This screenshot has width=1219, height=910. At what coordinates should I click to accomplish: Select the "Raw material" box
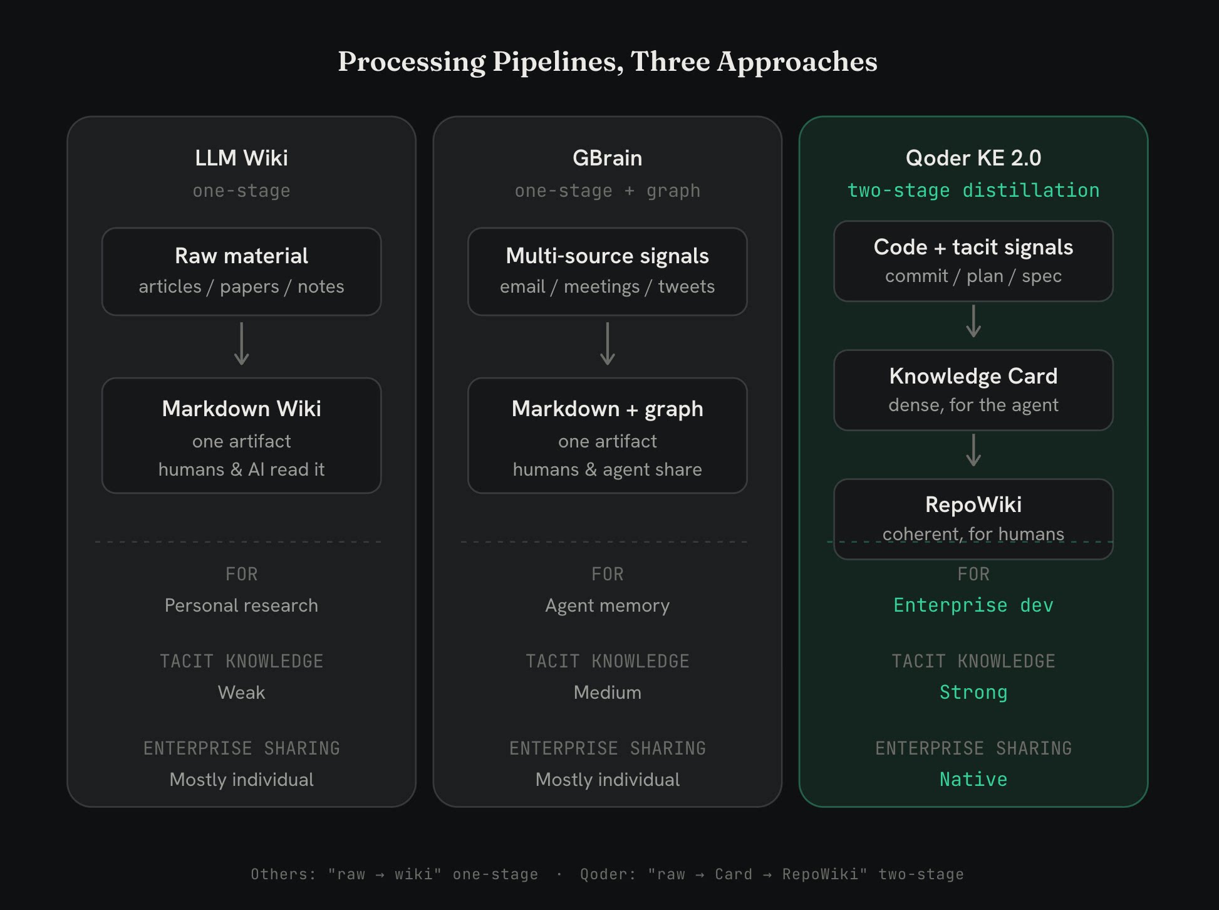click(x=241, y=271)
